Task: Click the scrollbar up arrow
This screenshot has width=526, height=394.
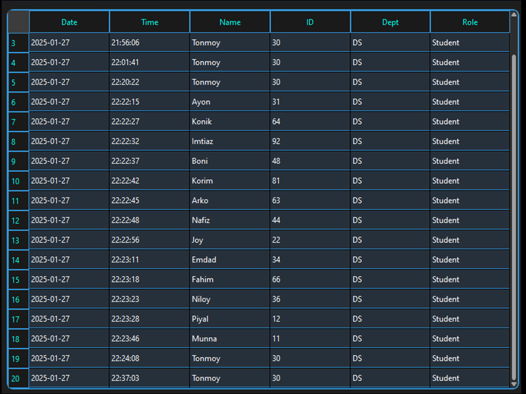Action: 514,14
